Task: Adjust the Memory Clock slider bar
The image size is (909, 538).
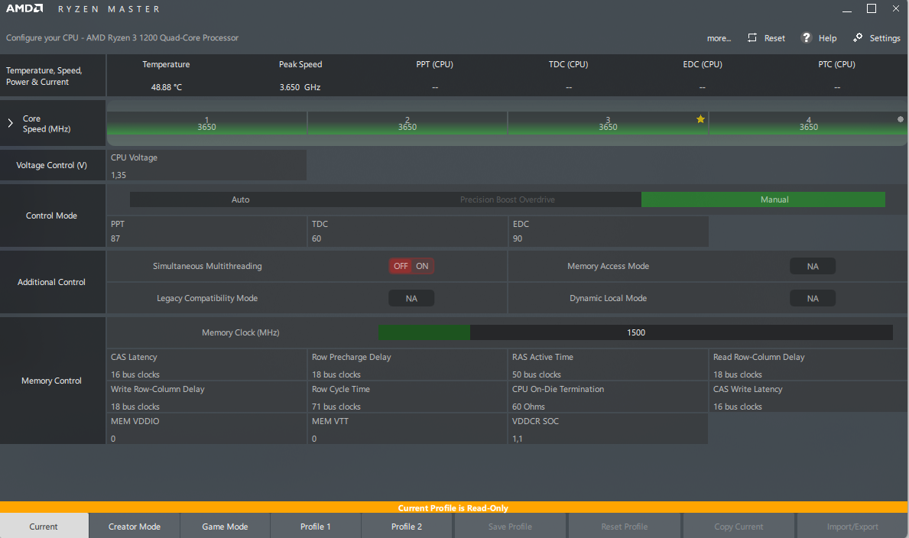Action: click(x=635, y=332)
